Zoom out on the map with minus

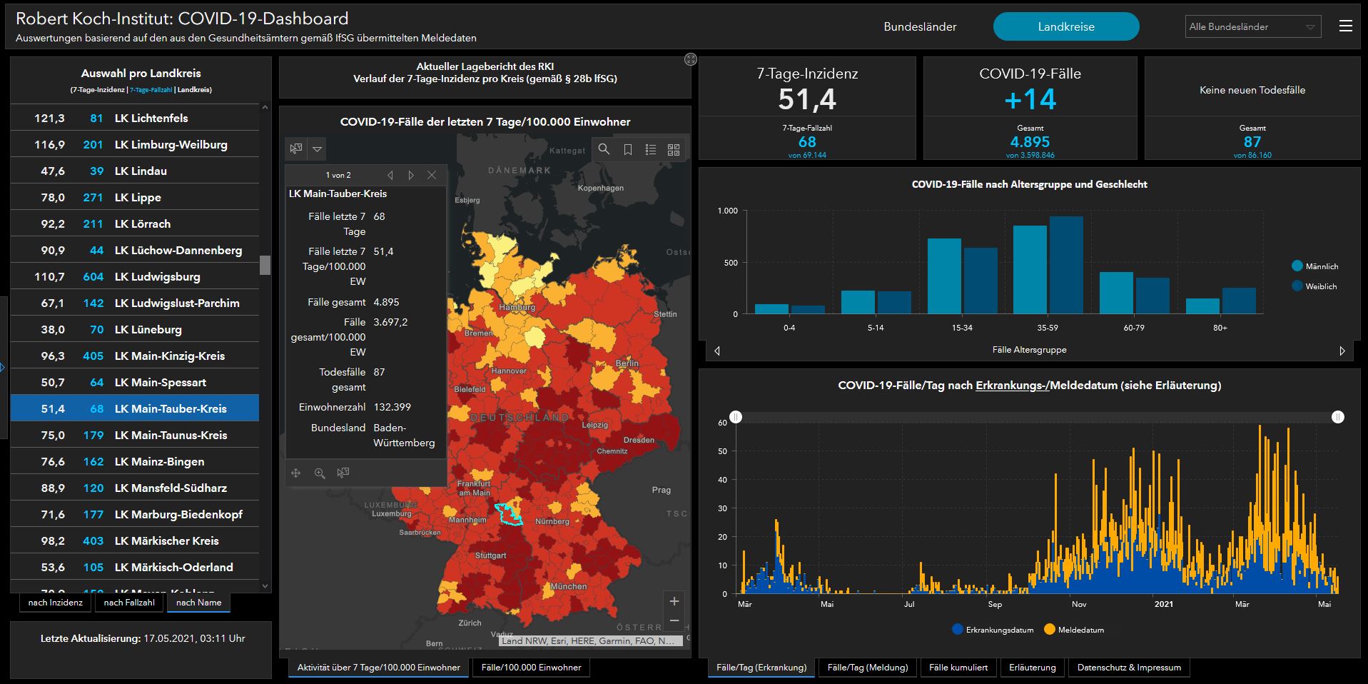[x=674, y=620]
